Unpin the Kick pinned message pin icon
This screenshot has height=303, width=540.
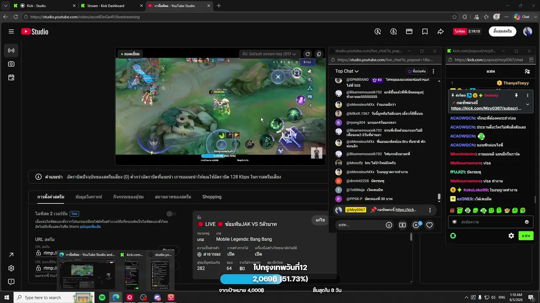point(516,96)
